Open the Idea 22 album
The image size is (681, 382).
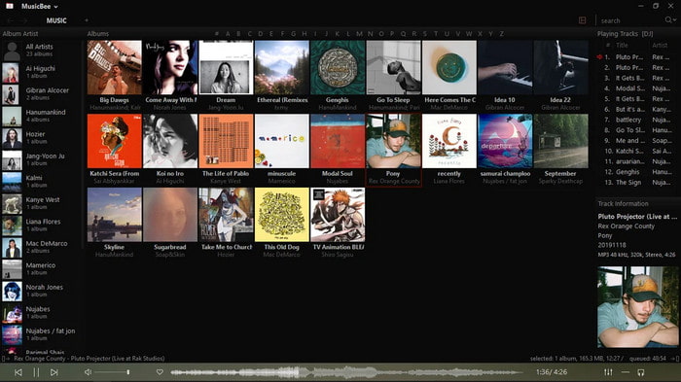(560, 67)
